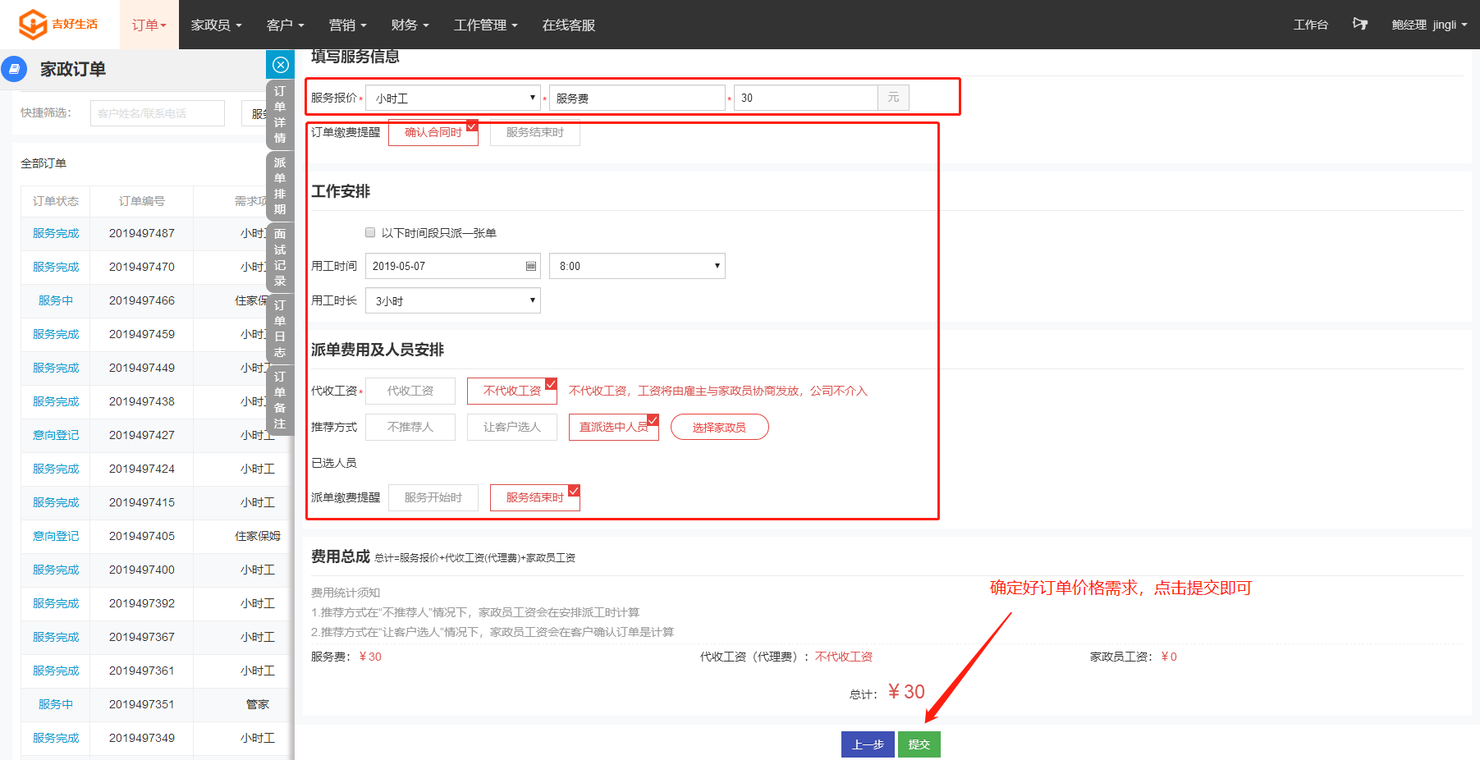Screen dimensions: 1480x760
Task: Click order number 2019497438
Action: coord(142,401)
